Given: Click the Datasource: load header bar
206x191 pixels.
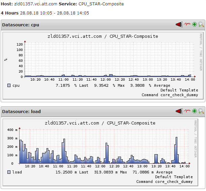Looking at the screenshot, I should click(x=103, y=112).
